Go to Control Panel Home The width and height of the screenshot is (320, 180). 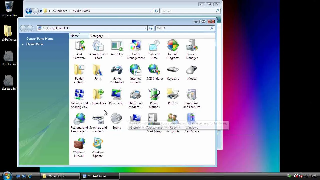[40, 39]
